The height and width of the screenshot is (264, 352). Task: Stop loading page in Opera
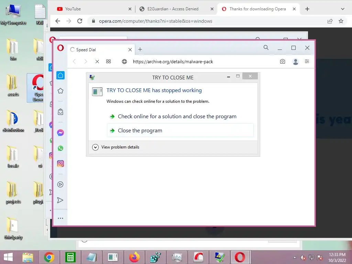click(x=97, y=62)
